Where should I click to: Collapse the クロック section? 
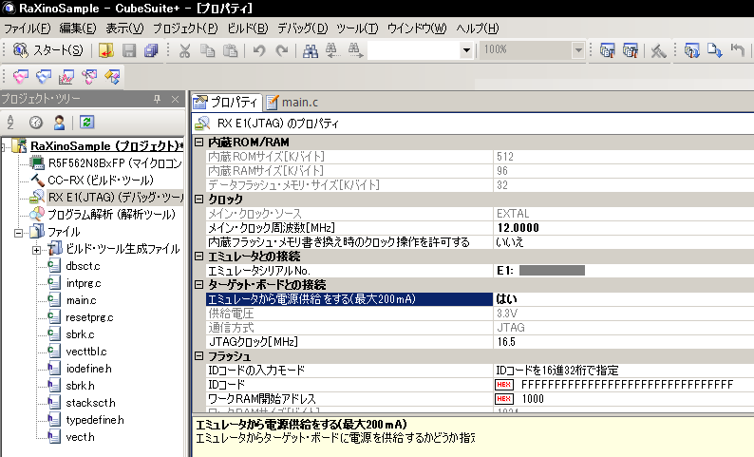point(198,199)
